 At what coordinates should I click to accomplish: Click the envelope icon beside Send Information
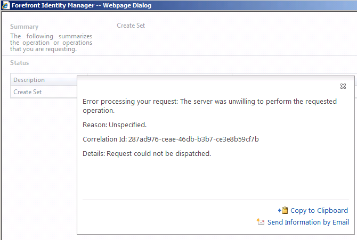(260, 221)
